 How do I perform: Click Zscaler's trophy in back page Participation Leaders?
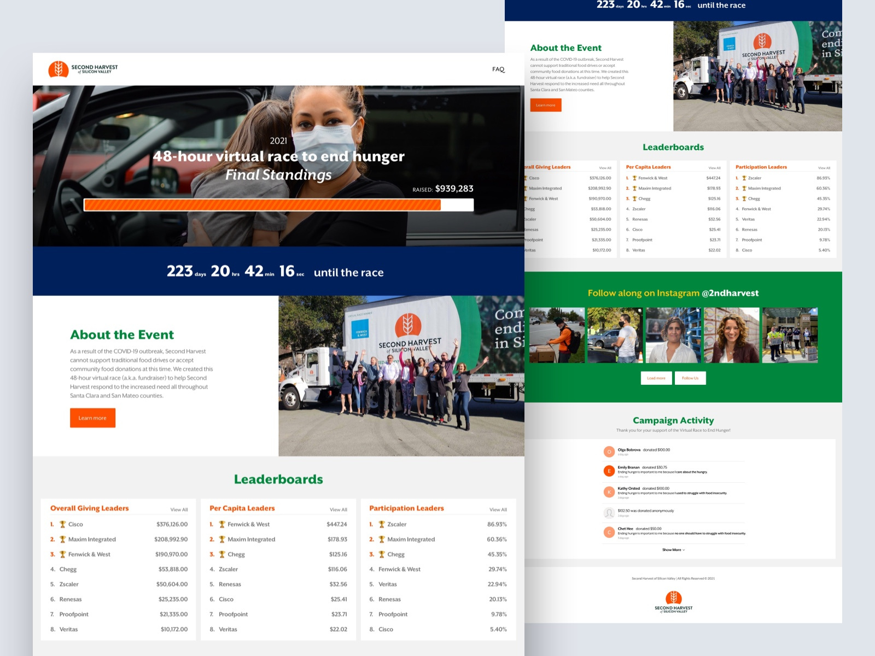744,178
